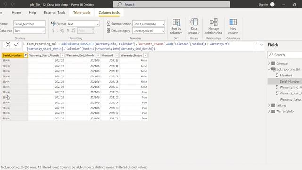Expand the formula bar with the chevron
The image size is (302, 170).
coord(261,45)
